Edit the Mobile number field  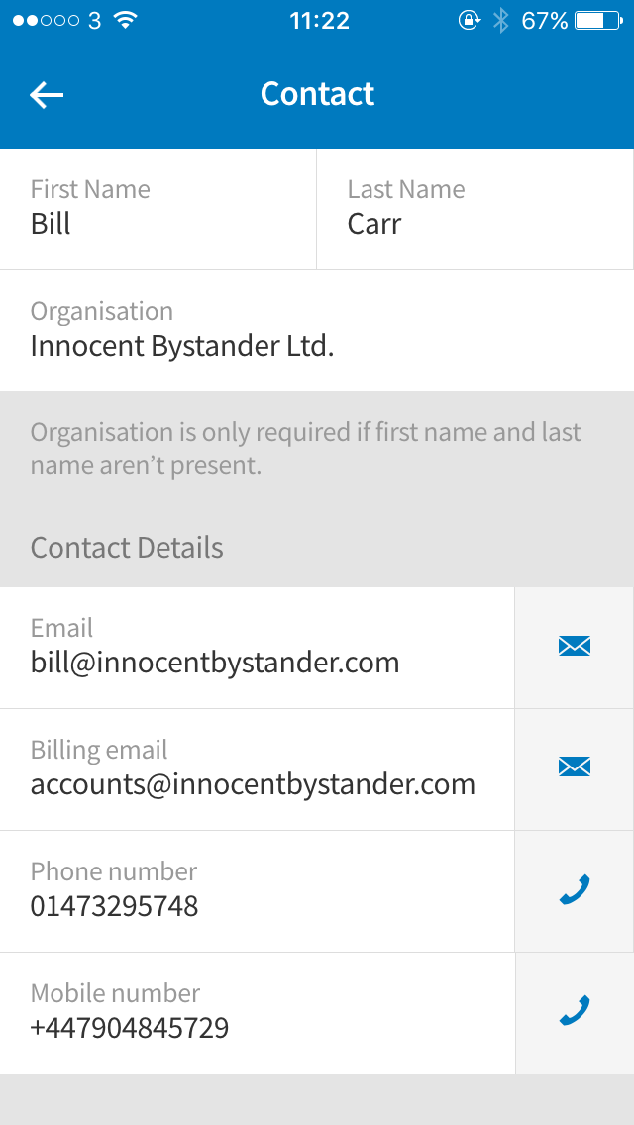258,1013
